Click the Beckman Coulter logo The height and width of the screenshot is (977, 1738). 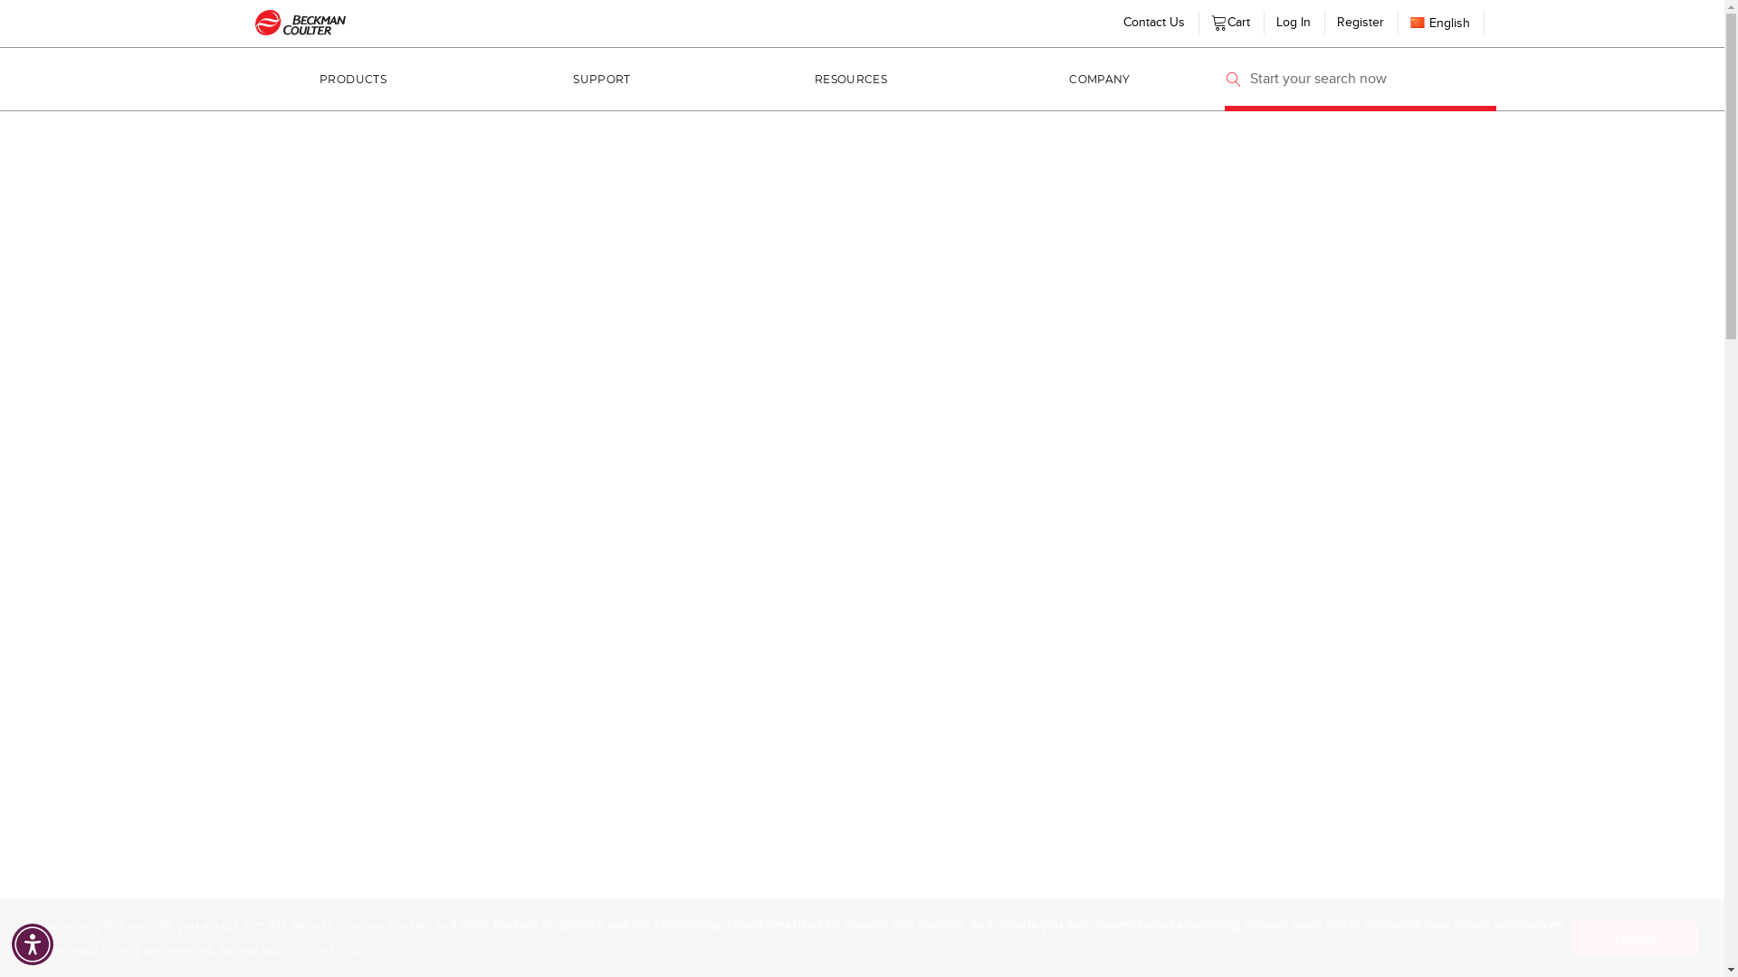300,23
